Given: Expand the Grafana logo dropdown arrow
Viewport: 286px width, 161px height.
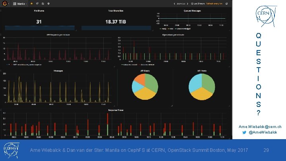Looking at the screenshot, I should pyautogui.click(x=8, y=4).
